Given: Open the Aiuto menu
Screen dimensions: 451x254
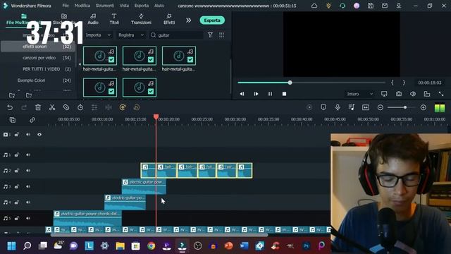Looking at the screenshot, I should click(x=159, y=6).
